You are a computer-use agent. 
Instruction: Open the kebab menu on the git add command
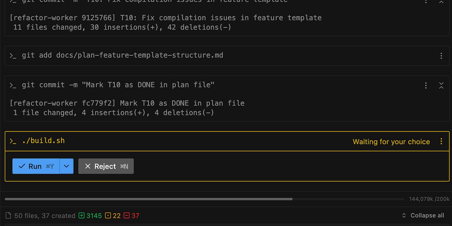pos(441,56)
